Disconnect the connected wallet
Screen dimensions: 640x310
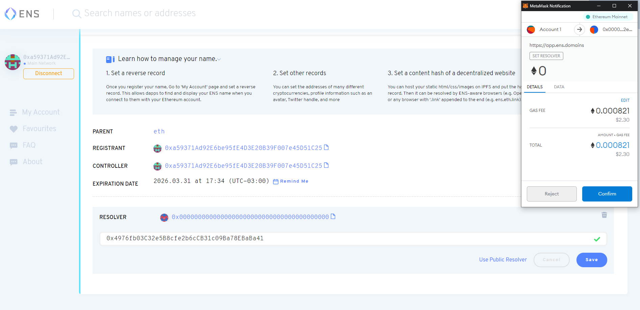click(x=49, y=73)
